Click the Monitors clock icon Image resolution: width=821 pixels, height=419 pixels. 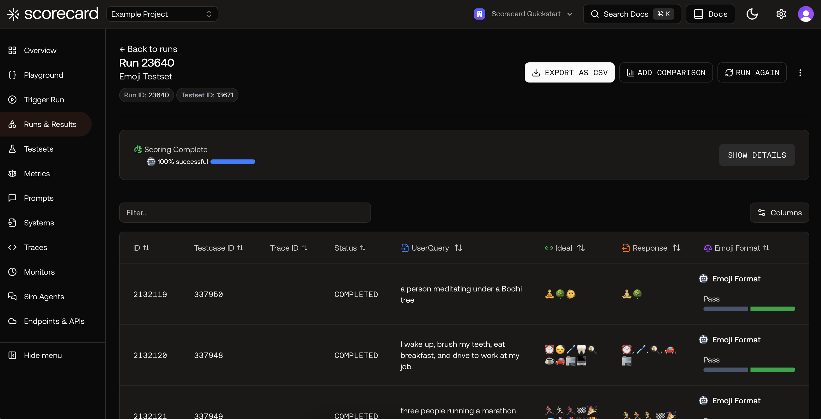[12, 272]
